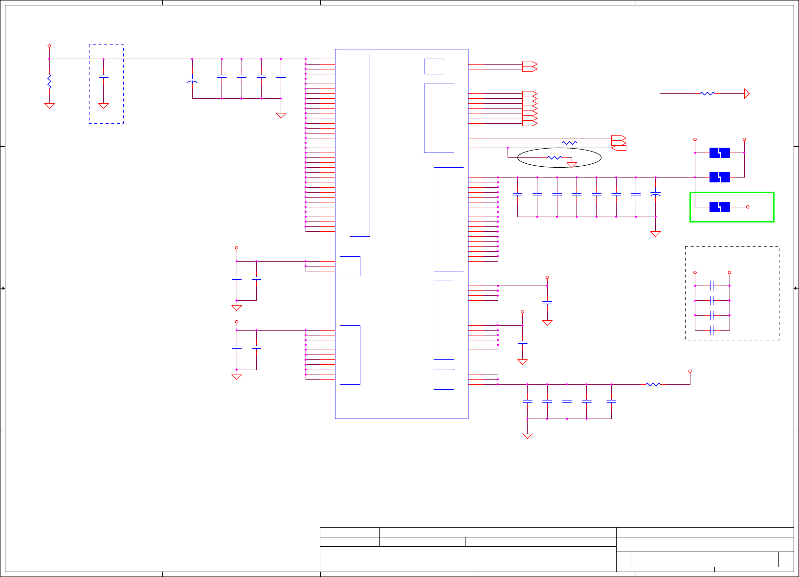This screenshot has width=799, height=577.
Task: Select the topmost output port right of the IC
Action: tap(530, 64)
